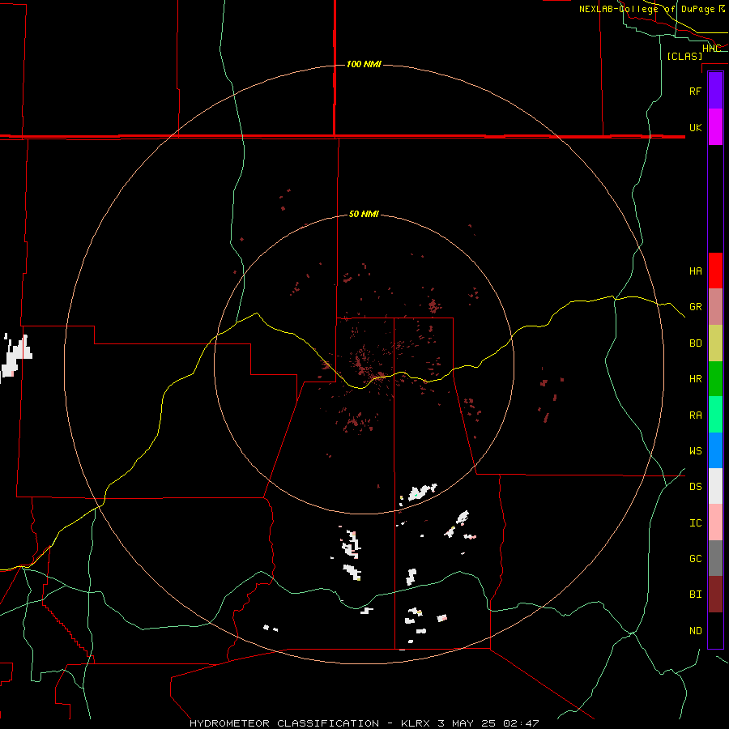
Task: Click the 02:47 timestamp
Action: pos(522,723)
